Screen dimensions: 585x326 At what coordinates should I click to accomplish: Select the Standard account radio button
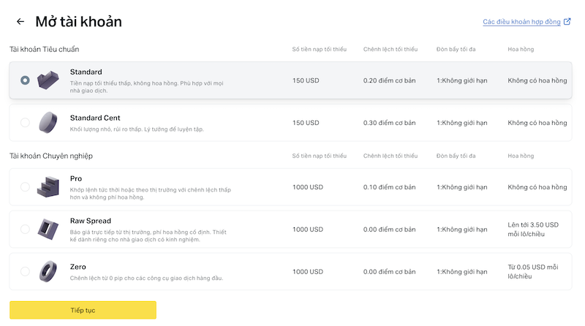[25, 80]
